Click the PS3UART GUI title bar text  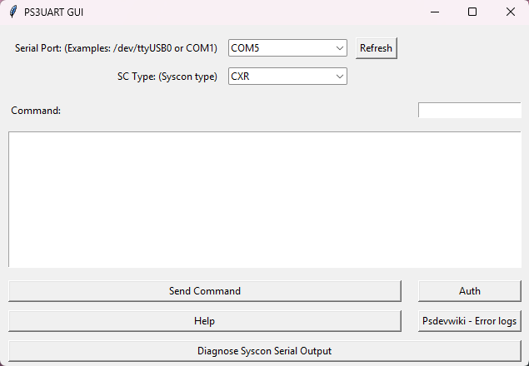(53, 12)
